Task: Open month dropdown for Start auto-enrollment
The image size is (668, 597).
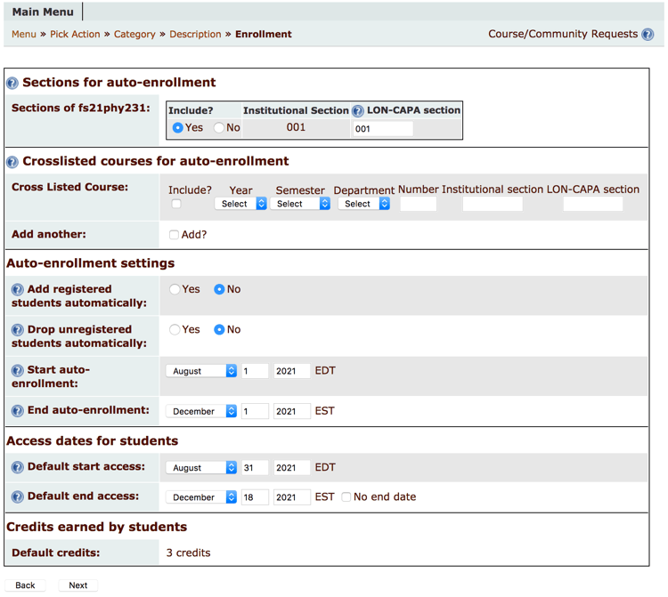Action: click(201, 371)
